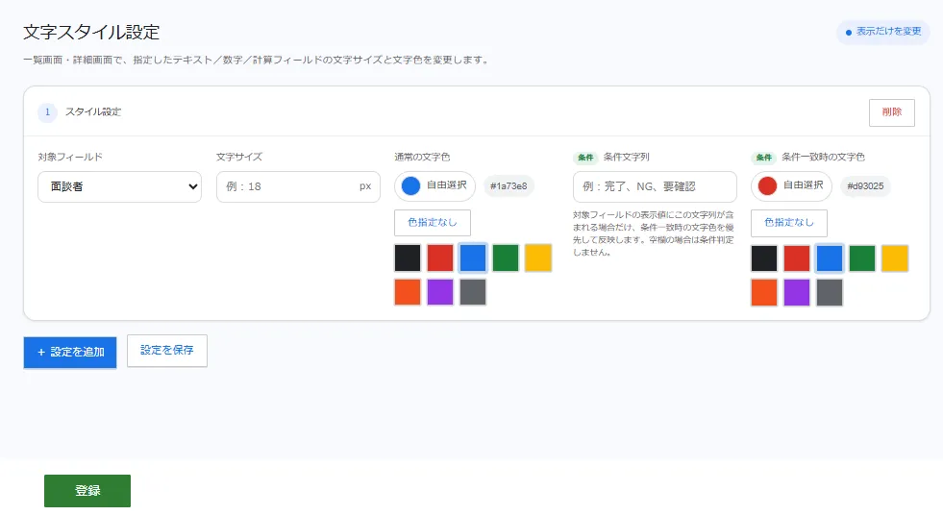Select orange swatch under 条件一致時の文字色
Viewport: 943px width, 515px height.
(764, 293)
